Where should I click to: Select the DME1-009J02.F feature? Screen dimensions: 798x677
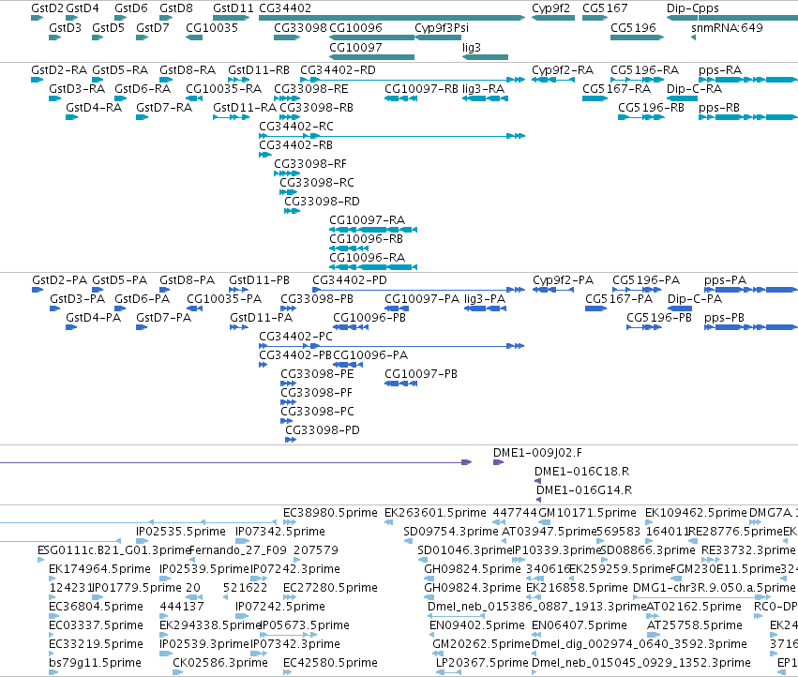[537, 453]
